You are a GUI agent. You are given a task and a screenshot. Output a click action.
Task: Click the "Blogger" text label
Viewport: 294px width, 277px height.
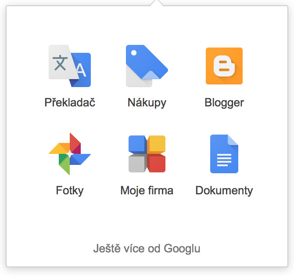(x=224, y=103)
